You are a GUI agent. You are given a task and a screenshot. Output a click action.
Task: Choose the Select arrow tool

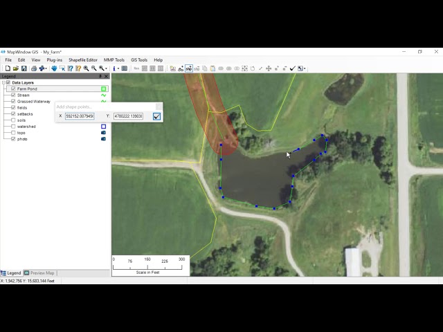coord(62,68)
